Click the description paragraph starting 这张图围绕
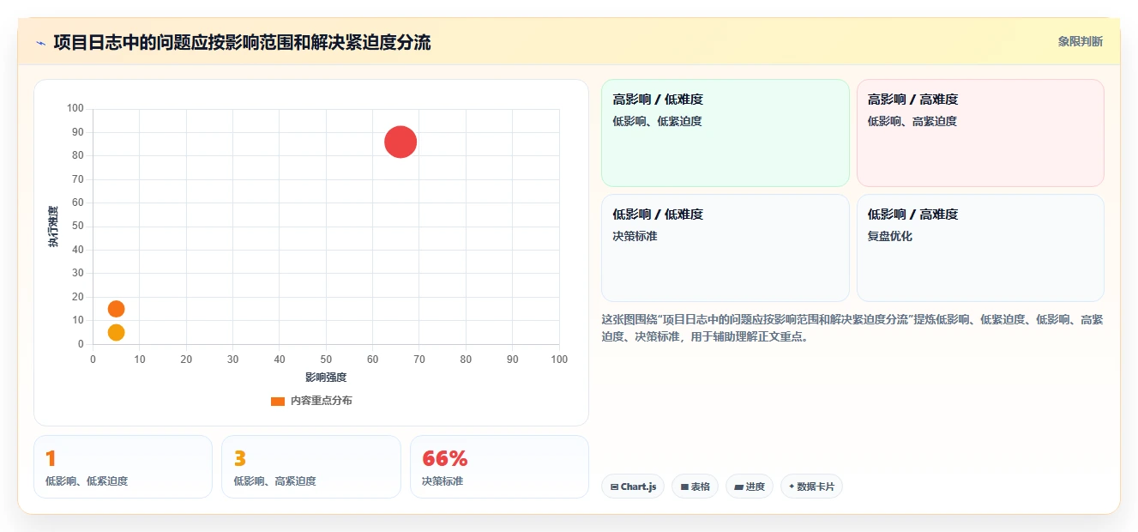 pyautogui.click(x=852, y=328)
